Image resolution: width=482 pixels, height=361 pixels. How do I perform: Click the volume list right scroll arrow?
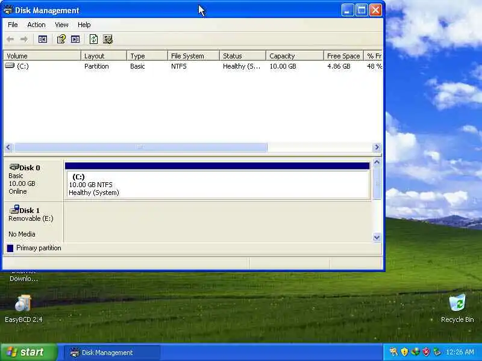point(377,147)
